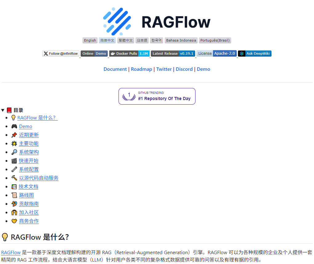314x264 pixels.
Task: Open the Discord link
Action: 184,69
